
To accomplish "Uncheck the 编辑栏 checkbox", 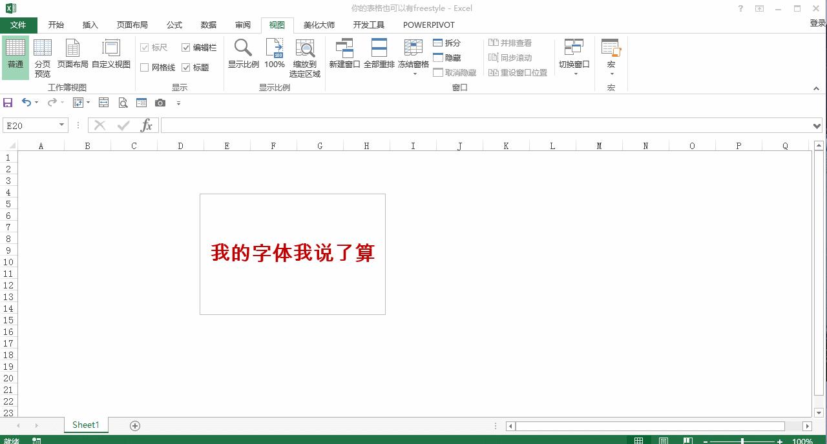I will 187,47.
